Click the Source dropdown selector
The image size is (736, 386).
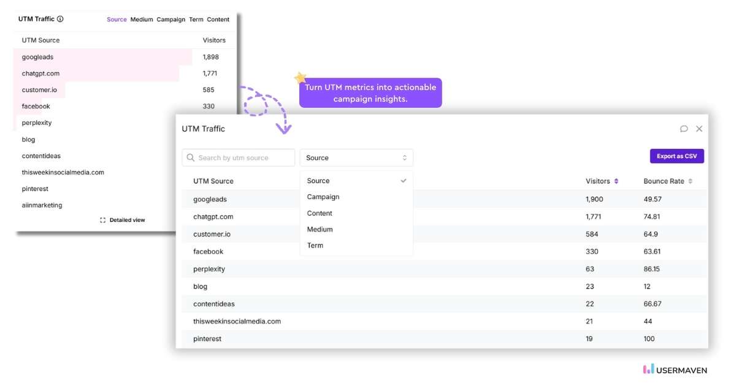click(356, 157)
